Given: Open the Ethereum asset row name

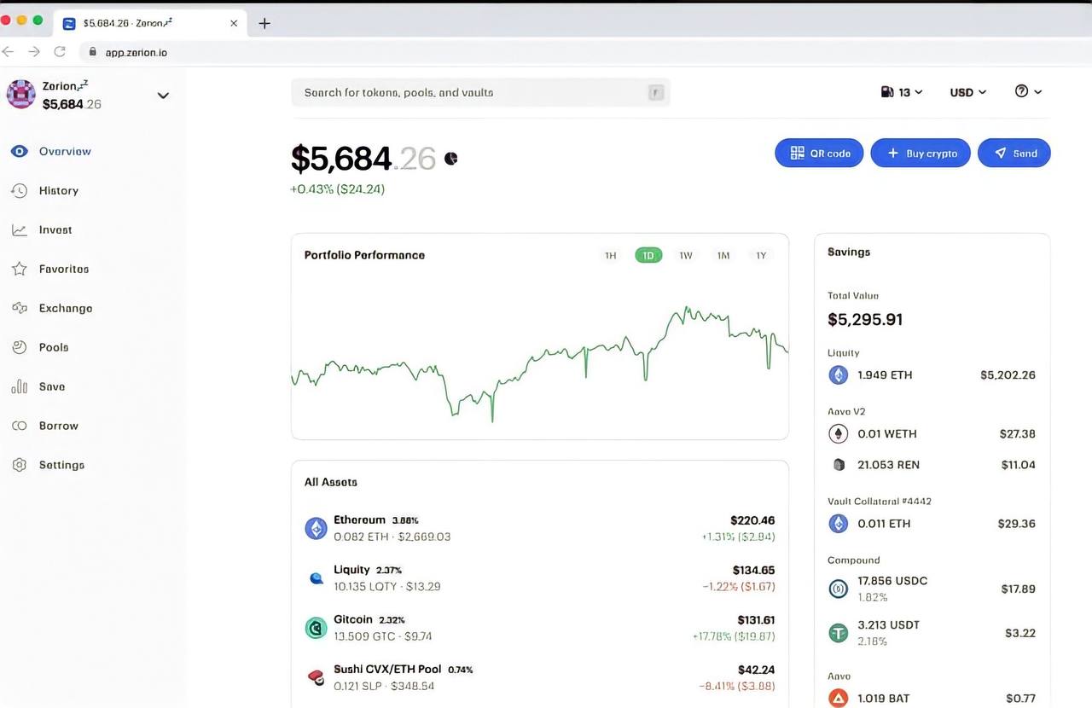Looking at the screenshot, I should click(359, 520).
